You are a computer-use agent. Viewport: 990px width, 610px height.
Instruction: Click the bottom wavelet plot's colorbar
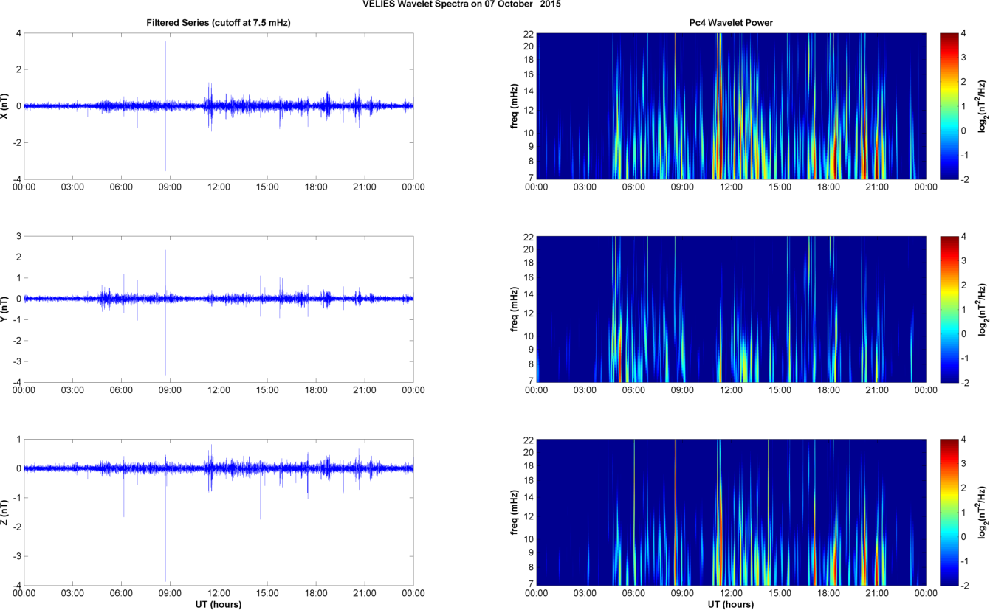(x=949, y=512)
